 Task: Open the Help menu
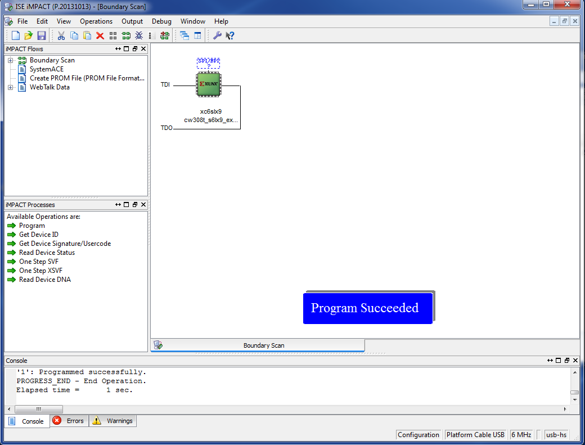click(221, 21)
